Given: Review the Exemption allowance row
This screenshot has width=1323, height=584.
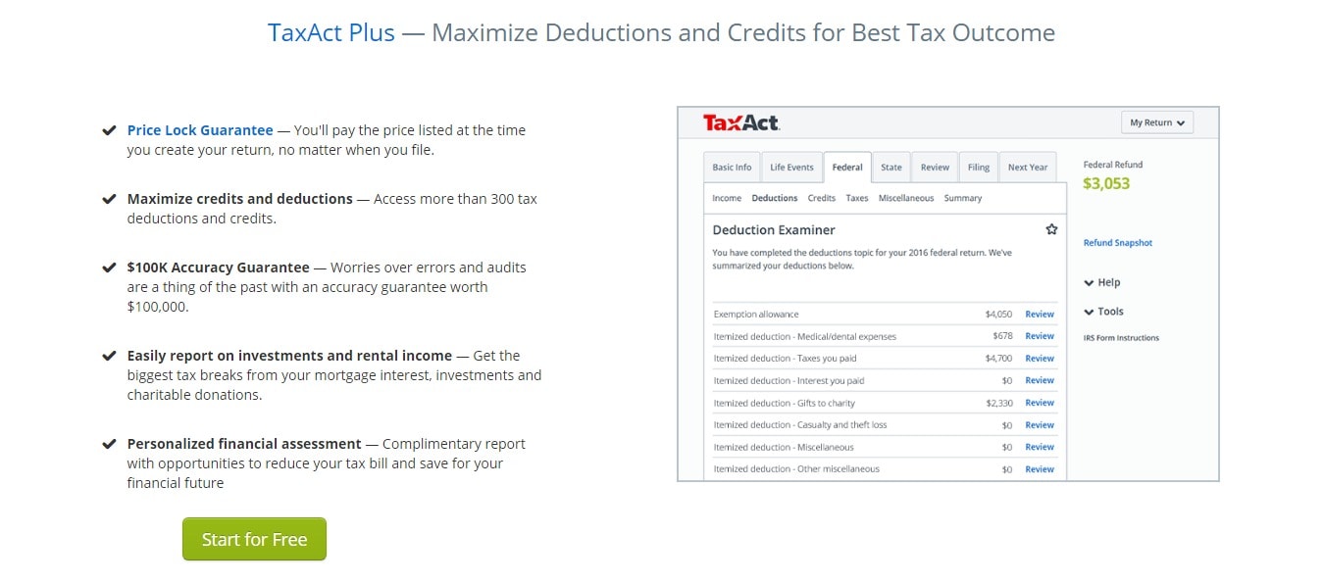Looking at the screenshot, I should [1040, 315].
